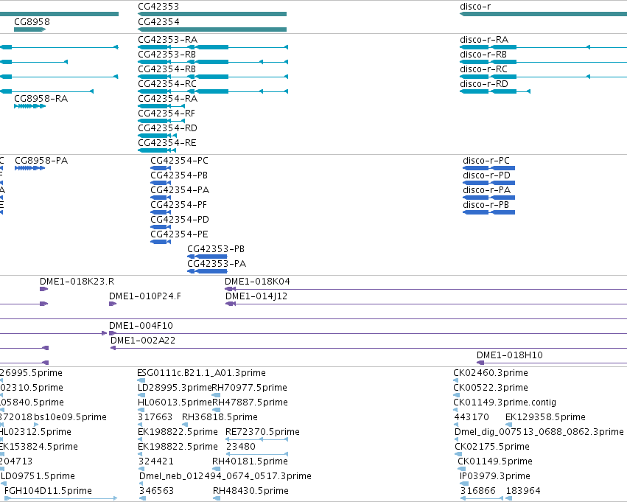627x502 pixels.
Task: Click the 23480 feature
Action: [x=257, y=454]
